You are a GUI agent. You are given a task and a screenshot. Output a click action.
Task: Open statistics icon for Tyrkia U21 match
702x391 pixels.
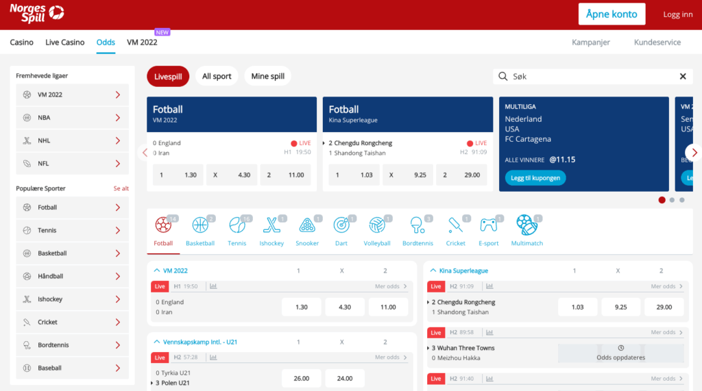[x=213, y=357]
